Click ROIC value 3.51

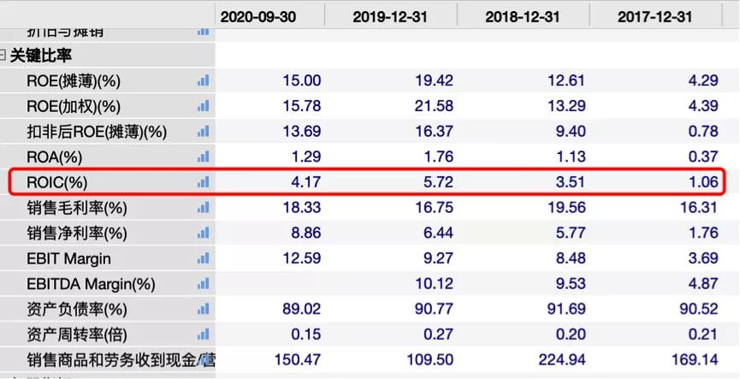571,181
